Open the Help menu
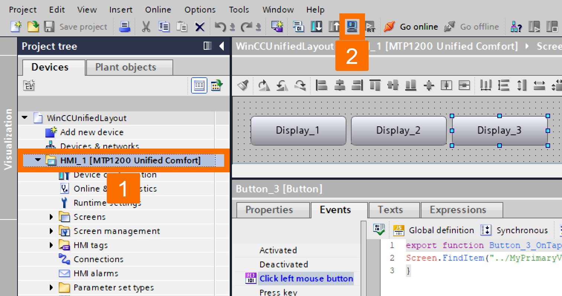Viewport: 562px width, 296px height. coord(316,10)
